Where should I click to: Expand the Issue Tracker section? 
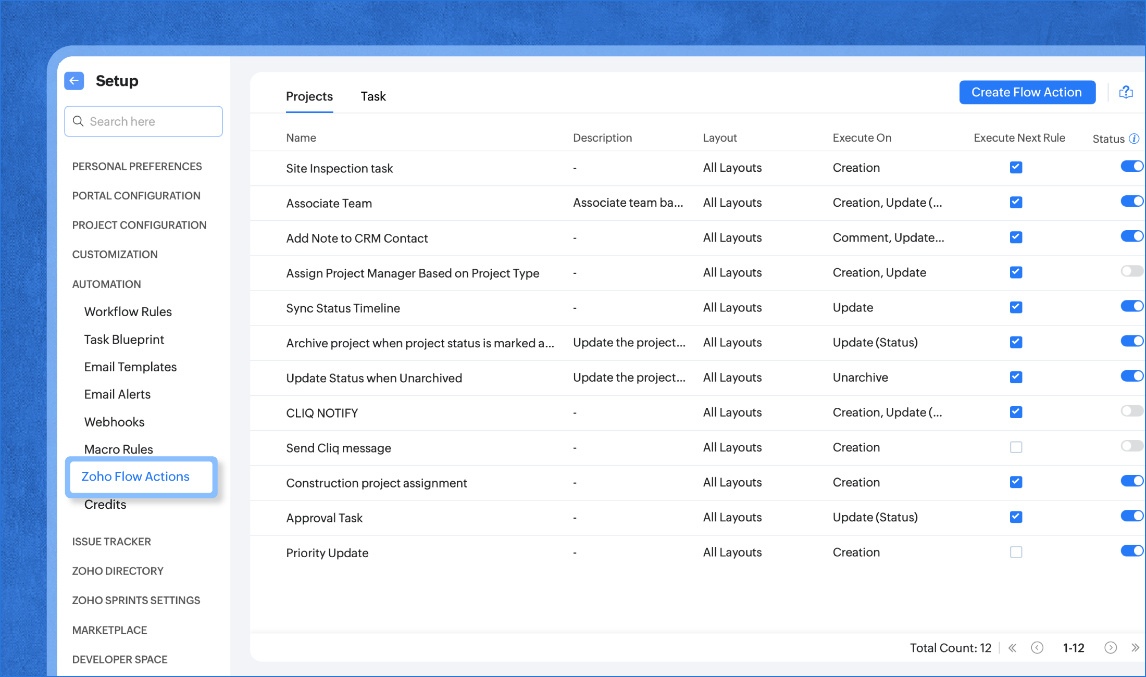(111, 542)
